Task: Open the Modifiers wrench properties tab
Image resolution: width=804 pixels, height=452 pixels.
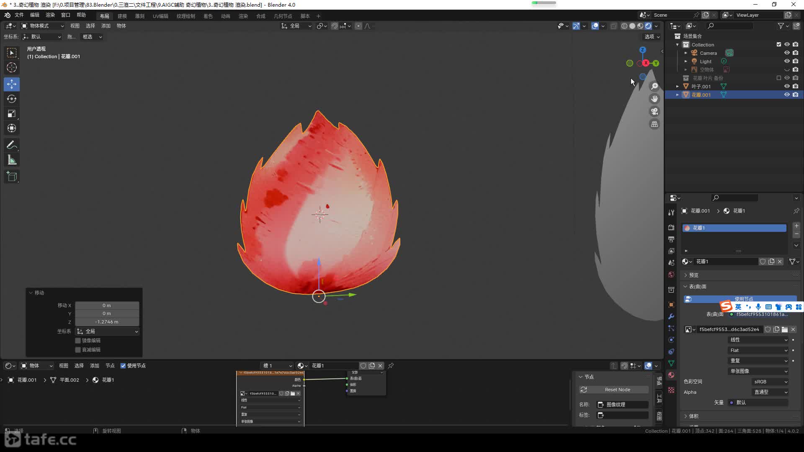Action: 671,316
